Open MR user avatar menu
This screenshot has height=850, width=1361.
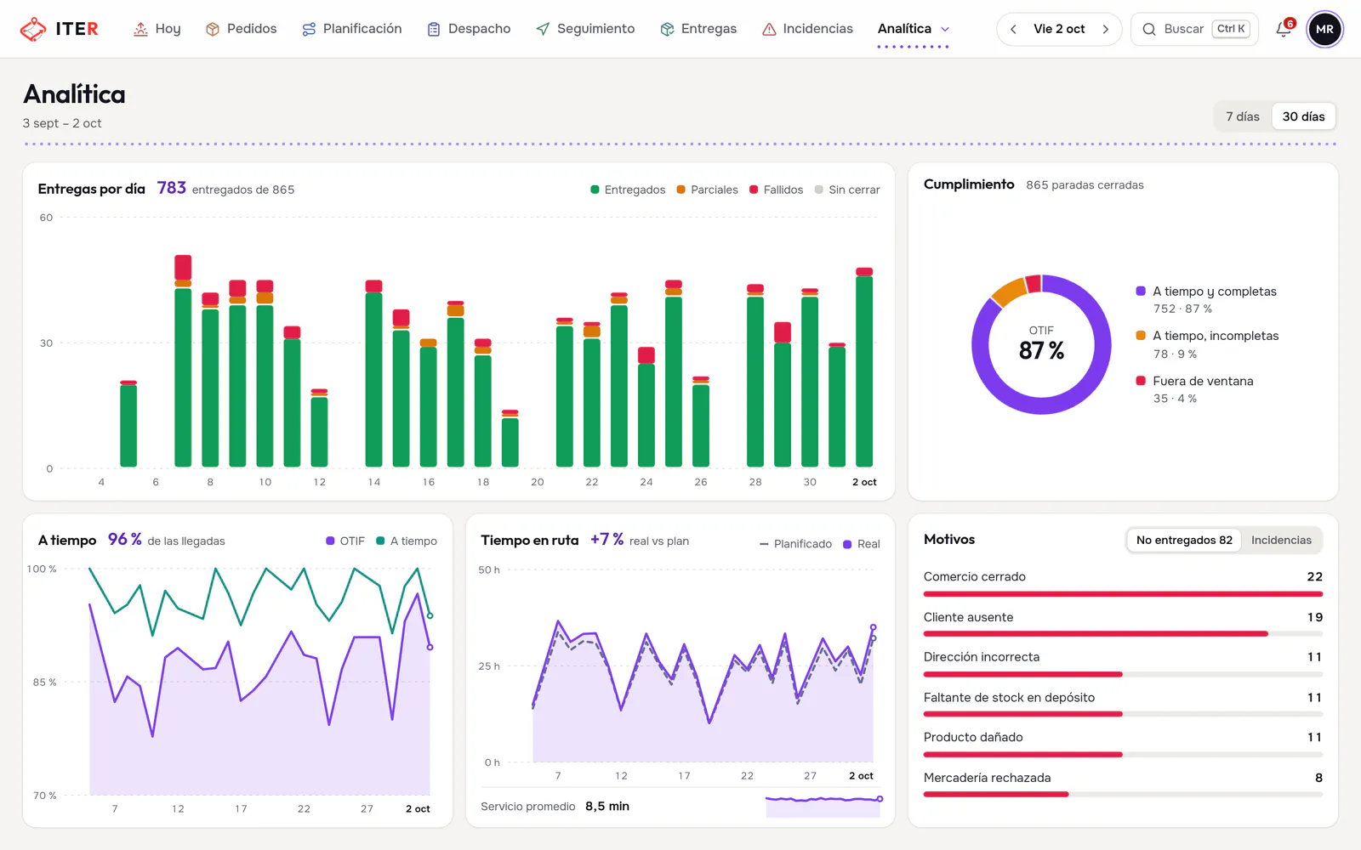point(1324,29)
